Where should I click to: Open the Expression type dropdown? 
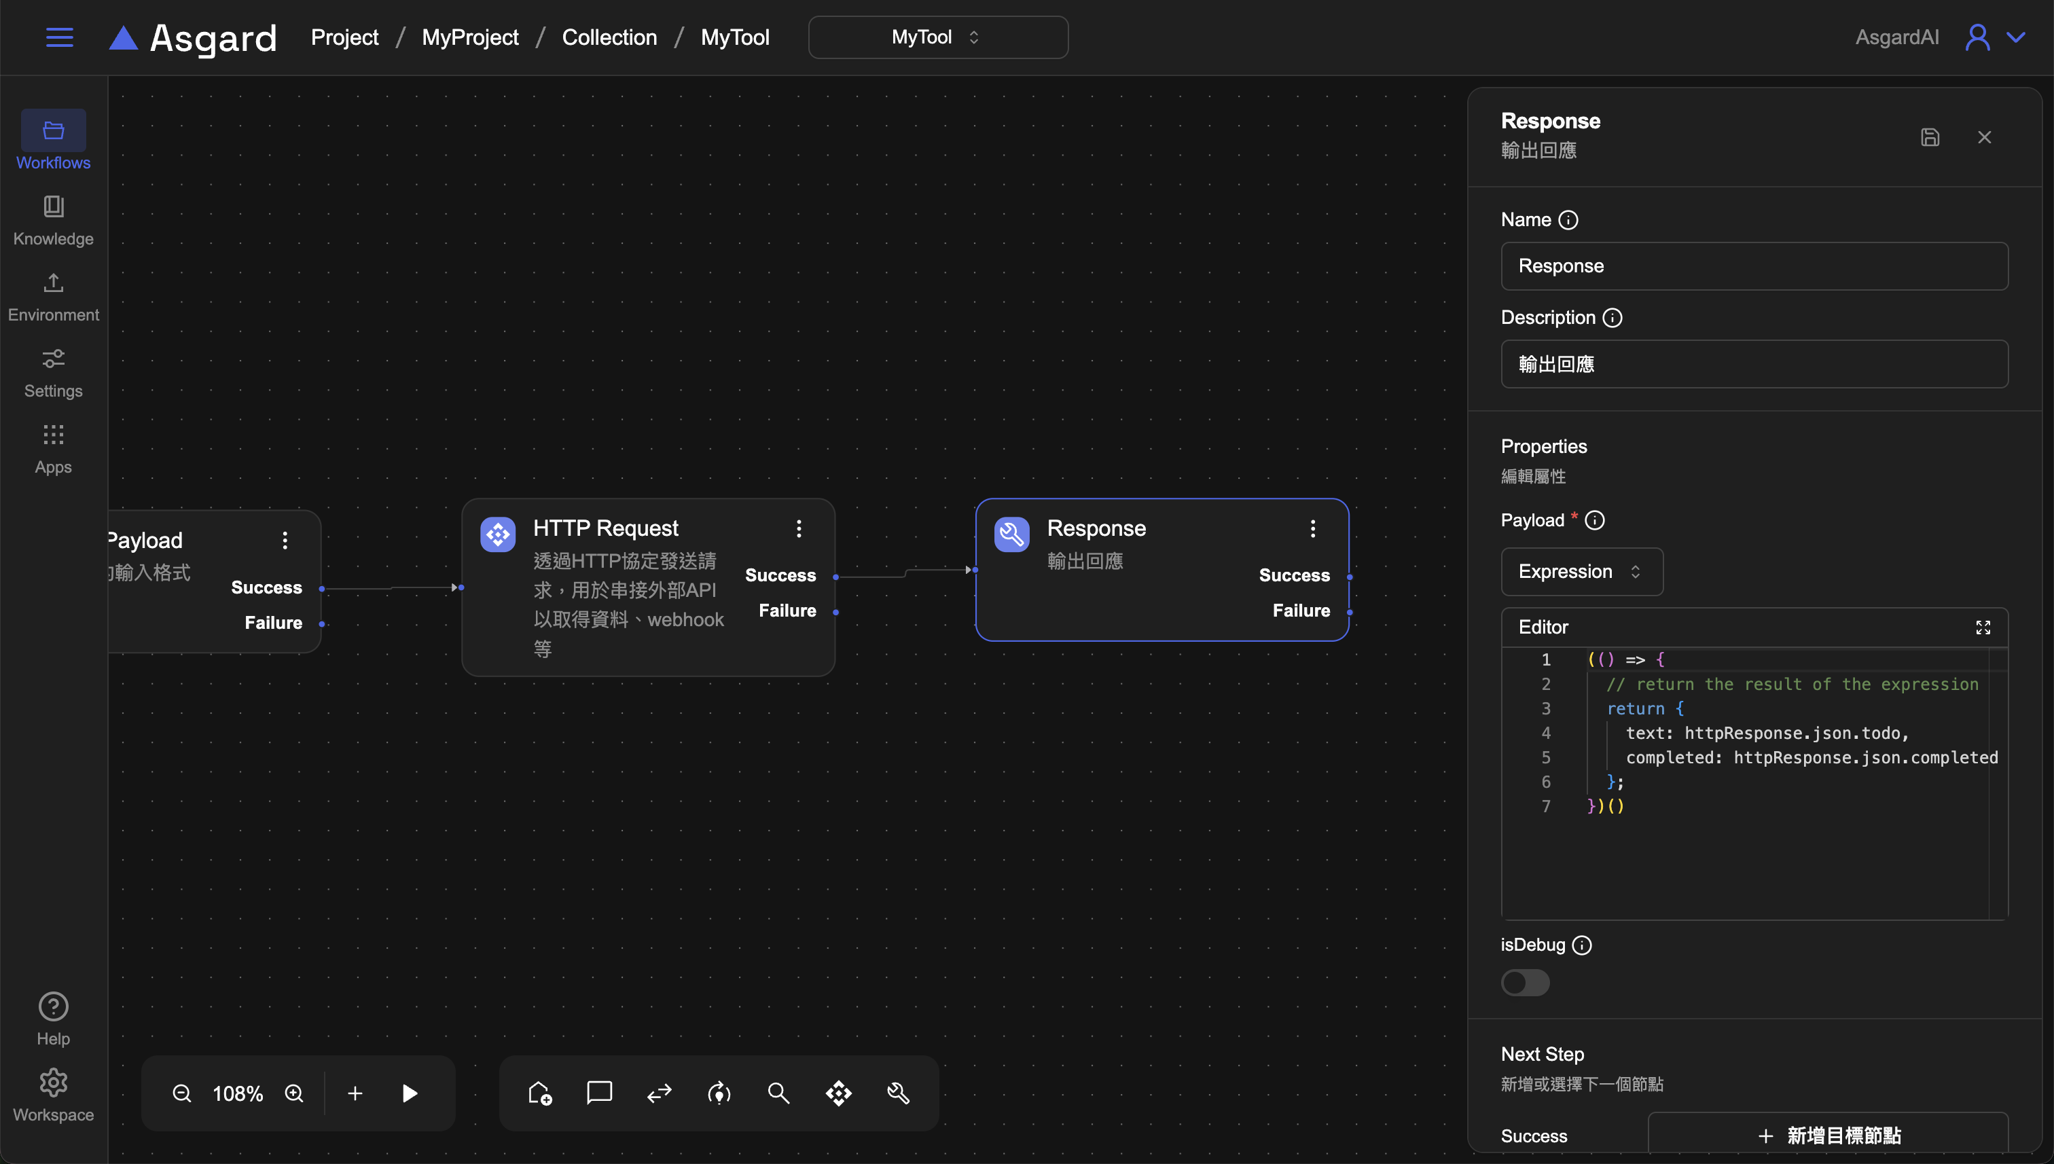tap(1581, 572)
